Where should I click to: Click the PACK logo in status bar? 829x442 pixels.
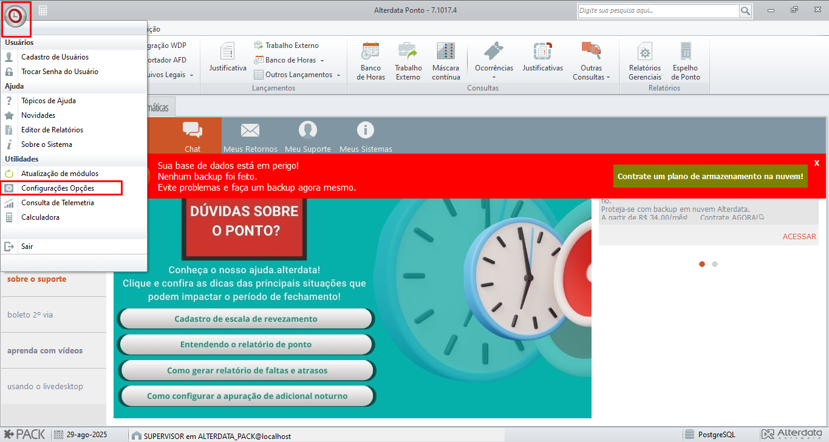[24, 435]
